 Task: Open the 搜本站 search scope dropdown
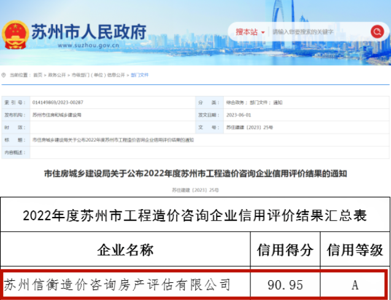pyautogui.click(x=250, y=32)
